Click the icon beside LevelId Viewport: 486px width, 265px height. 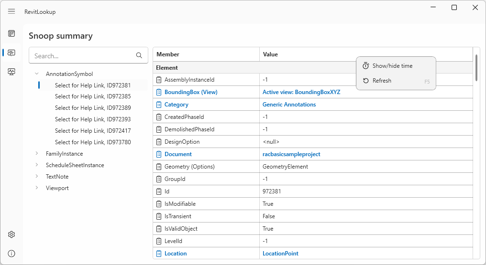159,241
